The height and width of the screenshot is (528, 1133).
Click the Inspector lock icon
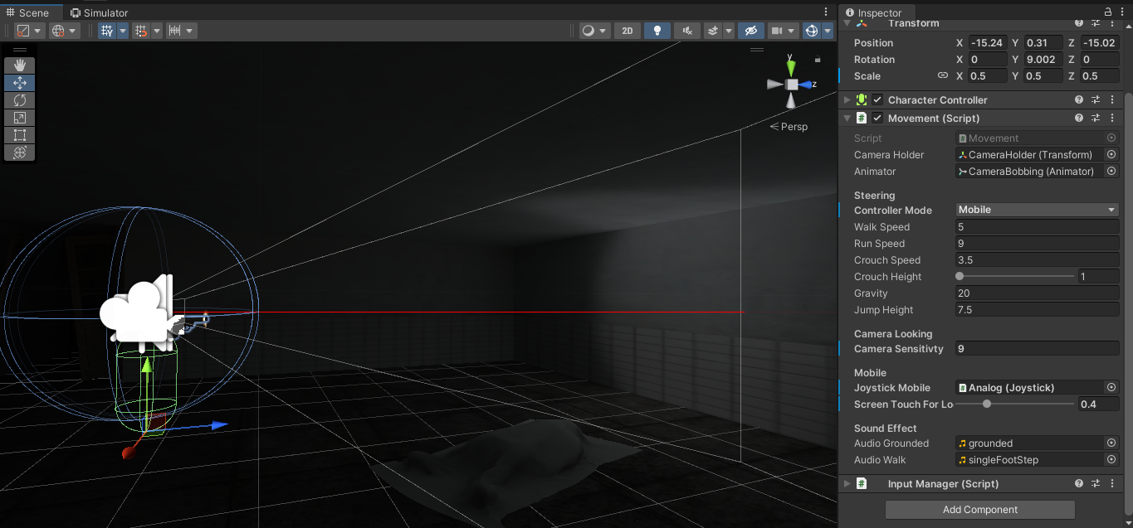(1108, 12)
